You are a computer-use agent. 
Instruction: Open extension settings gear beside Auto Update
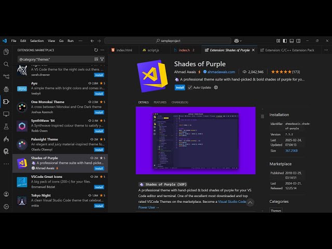tap(216, 88)
